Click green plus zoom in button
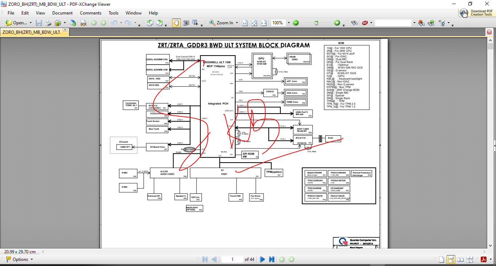The width and height of the screenshot is (496, 266). (x=337, y=23)
